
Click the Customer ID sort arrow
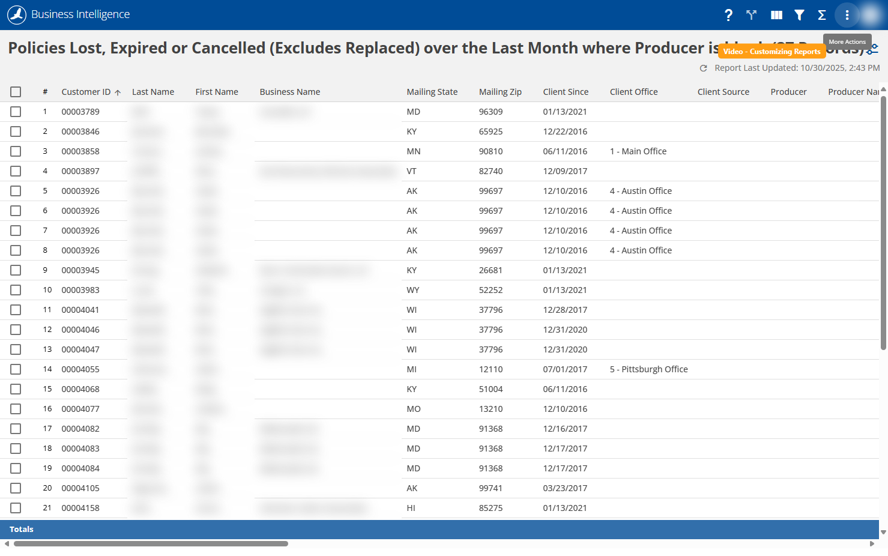[x=118, y=92]
